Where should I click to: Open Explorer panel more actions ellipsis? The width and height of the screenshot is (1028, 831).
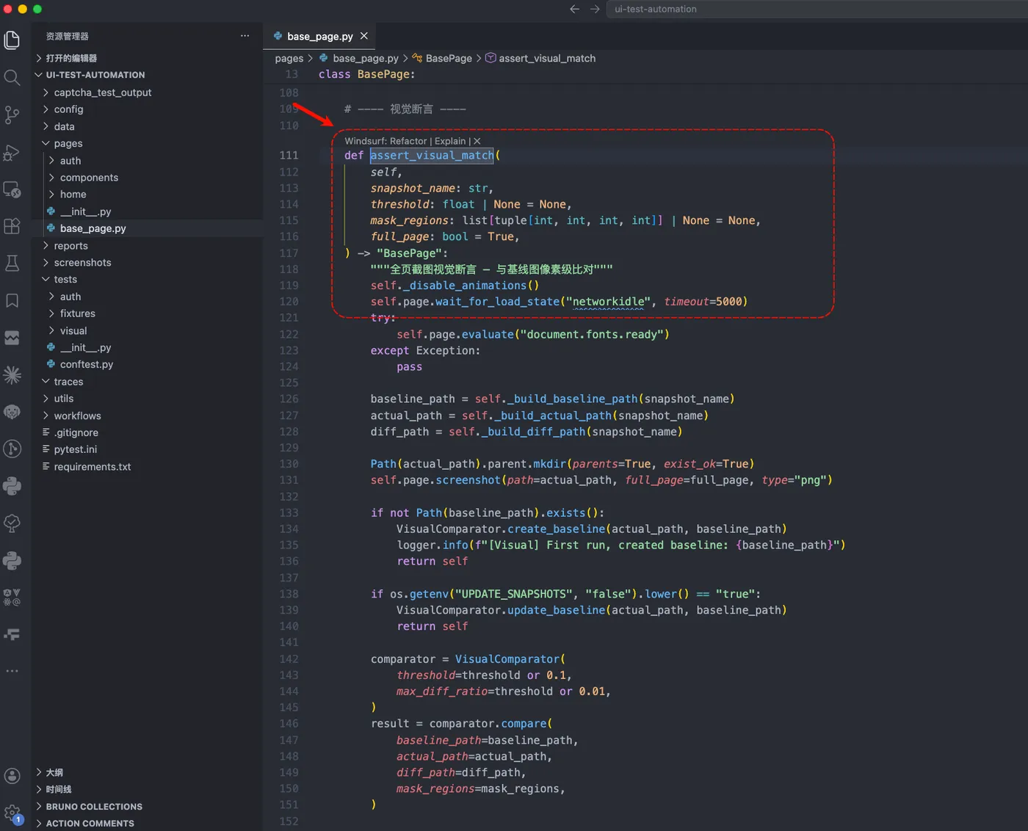tap(245, 36)
